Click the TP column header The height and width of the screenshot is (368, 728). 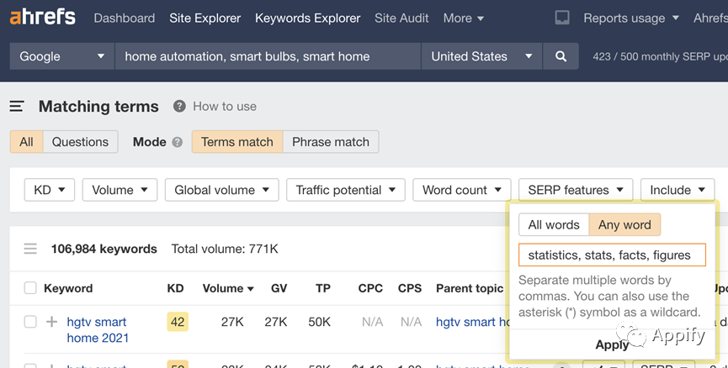tap(323, 288)
